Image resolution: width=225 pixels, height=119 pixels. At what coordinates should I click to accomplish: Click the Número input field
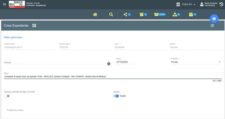tap(54, 62)
